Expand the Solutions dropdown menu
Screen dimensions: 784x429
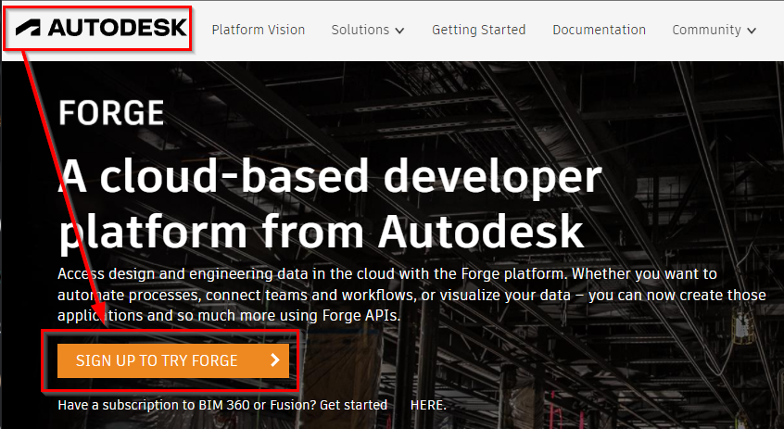coord(368,30)
